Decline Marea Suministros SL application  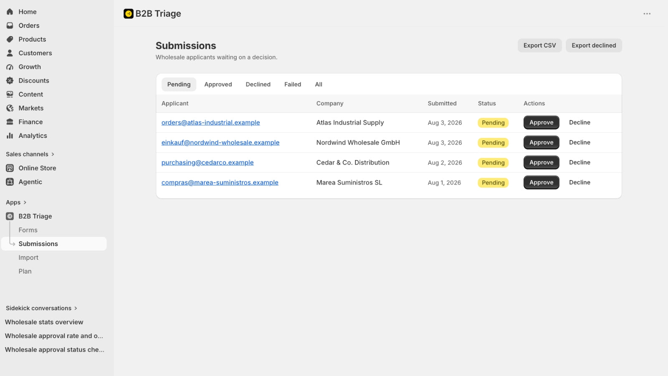coord(579,183)
